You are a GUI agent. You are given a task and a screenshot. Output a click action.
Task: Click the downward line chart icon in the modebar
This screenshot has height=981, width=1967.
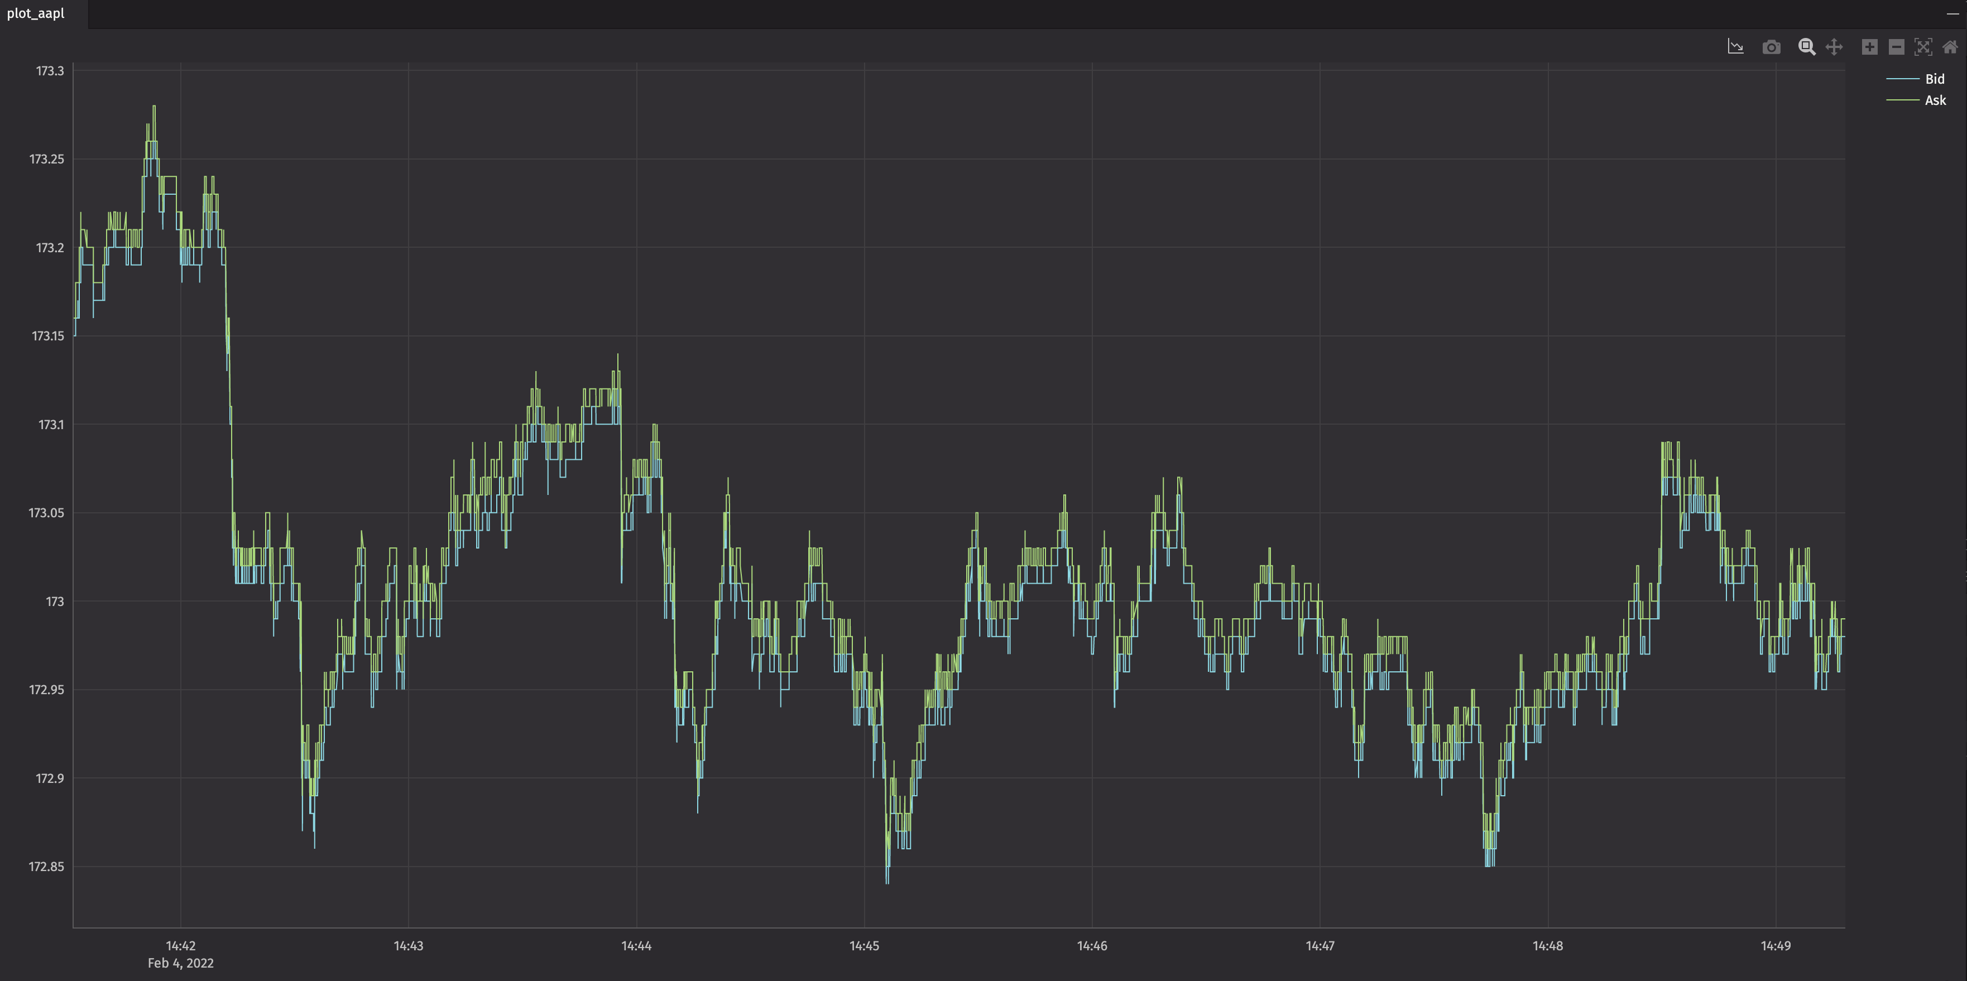1735,47
